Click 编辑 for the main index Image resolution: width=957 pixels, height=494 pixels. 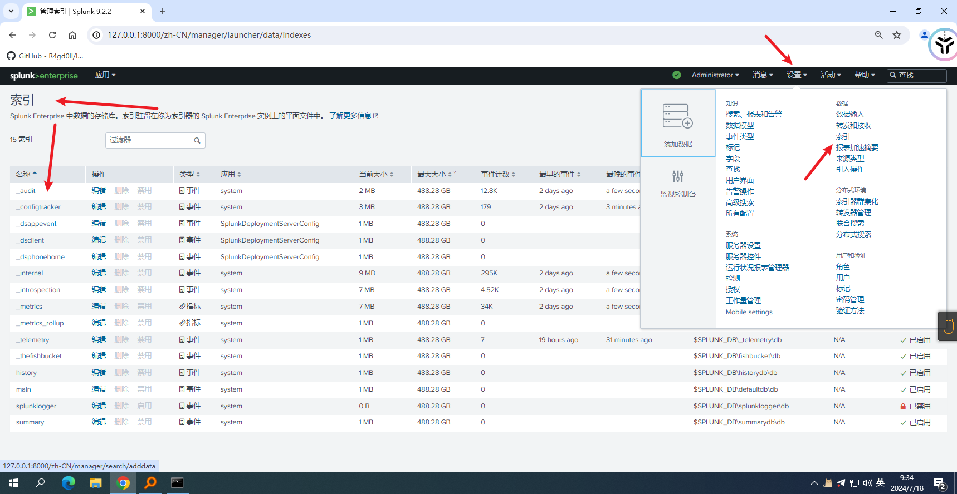[x=99, y=389]
